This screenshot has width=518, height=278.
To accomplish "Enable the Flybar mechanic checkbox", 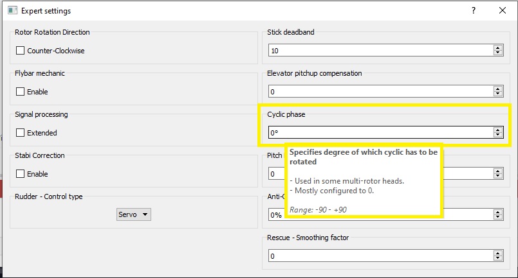I will (20, 92).
